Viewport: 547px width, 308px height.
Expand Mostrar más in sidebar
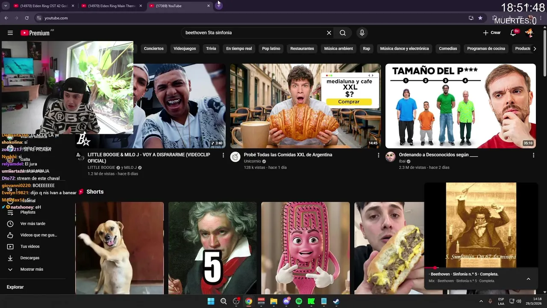coord(32,269)
